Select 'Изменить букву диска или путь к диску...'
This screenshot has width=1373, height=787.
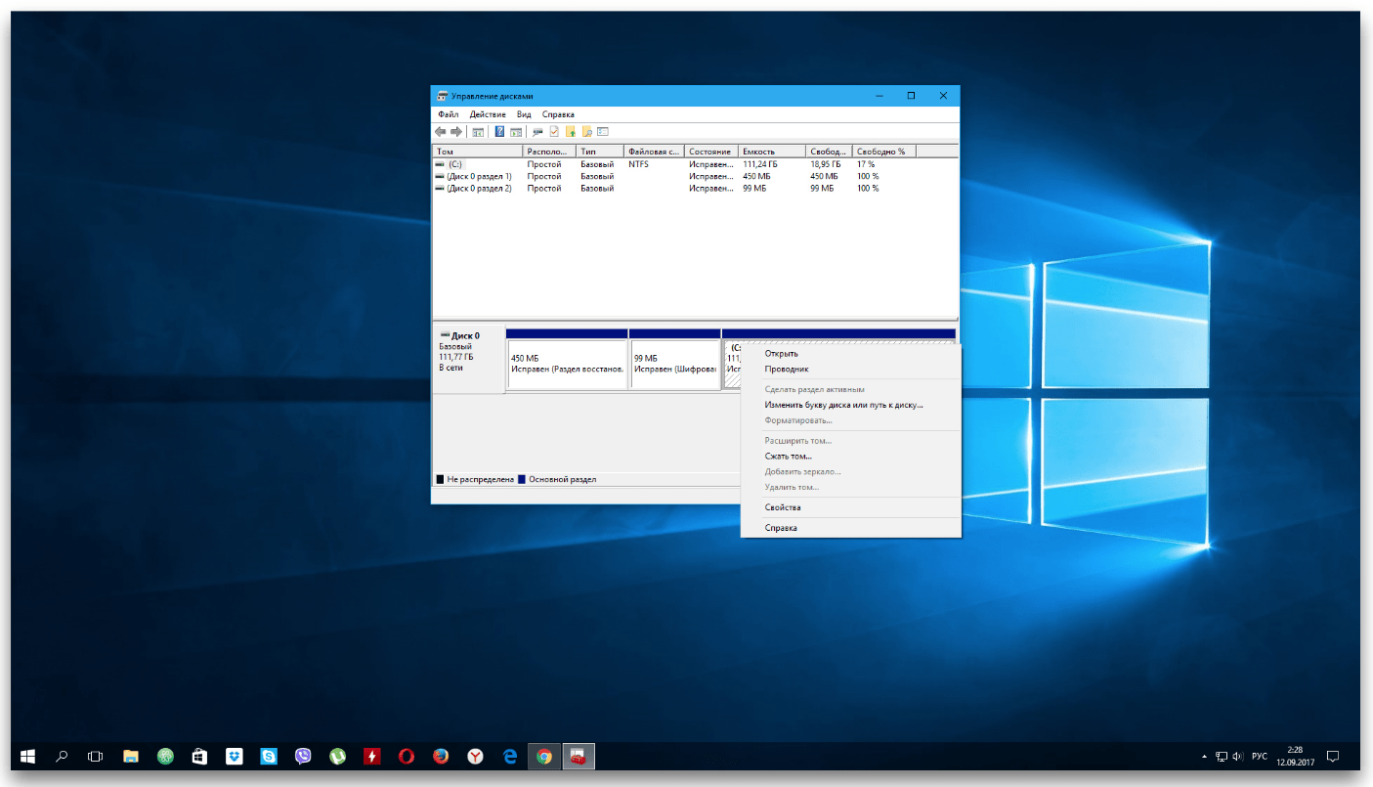point(843,404)
